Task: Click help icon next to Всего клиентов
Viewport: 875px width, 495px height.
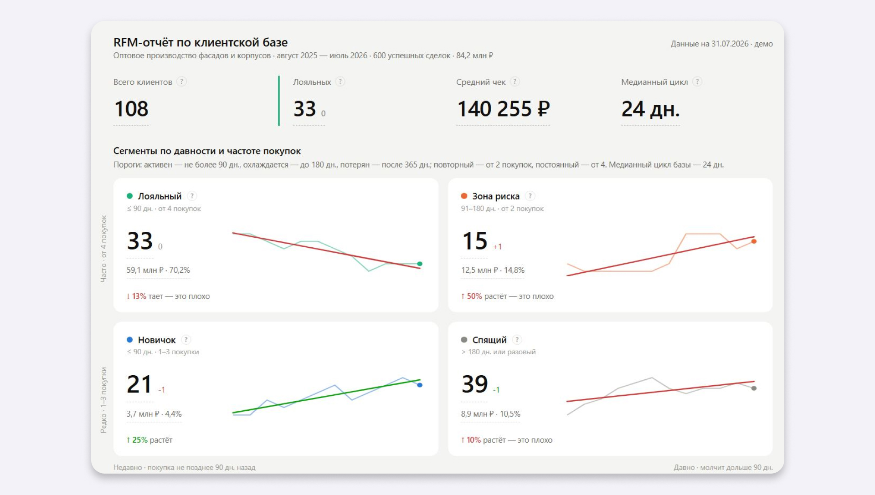Action: (x=181, y=82)
